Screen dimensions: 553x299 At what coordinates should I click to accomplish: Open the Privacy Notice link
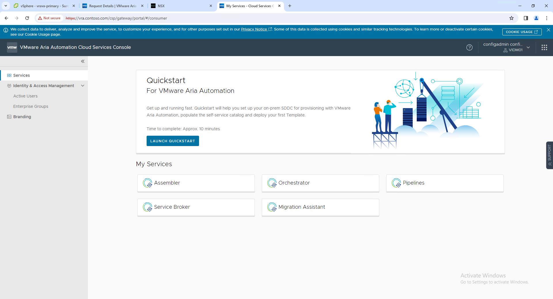[x=256, y=29]
